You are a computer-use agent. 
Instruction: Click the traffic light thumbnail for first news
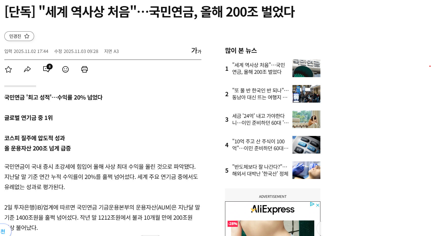(306, 68)
